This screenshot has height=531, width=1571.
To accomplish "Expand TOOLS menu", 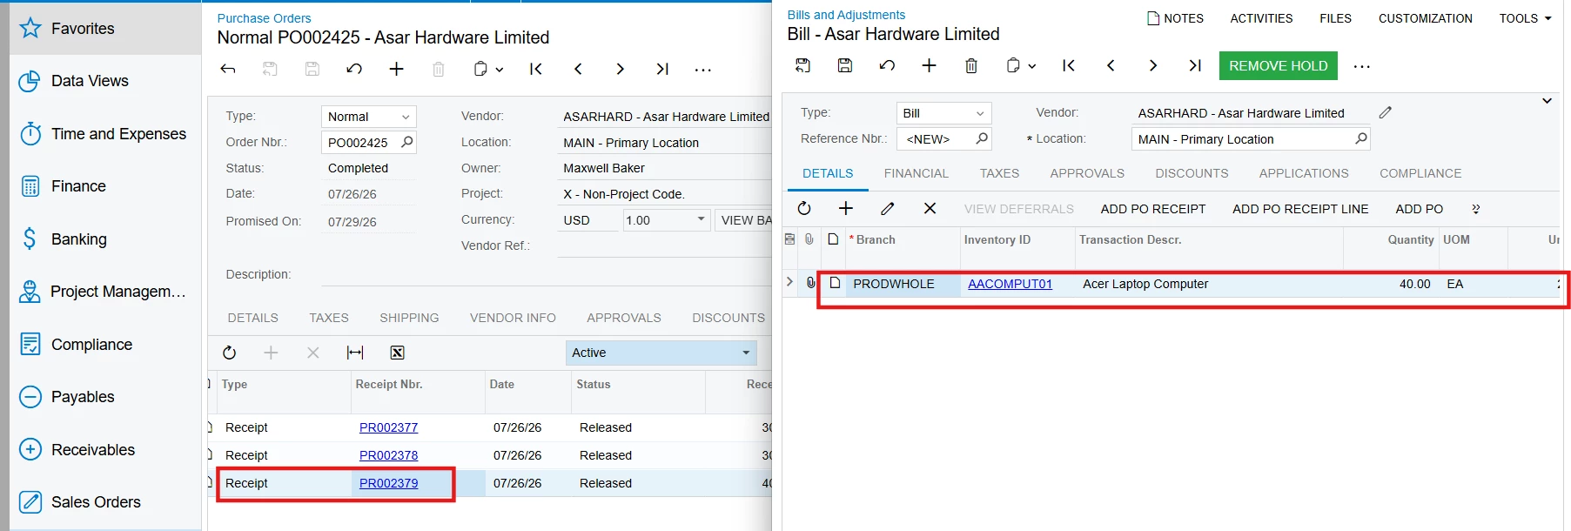I will click(1525, 18).
